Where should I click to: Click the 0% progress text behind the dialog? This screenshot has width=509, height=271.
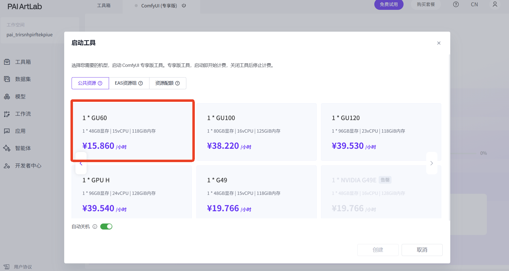tap(484, 153)
